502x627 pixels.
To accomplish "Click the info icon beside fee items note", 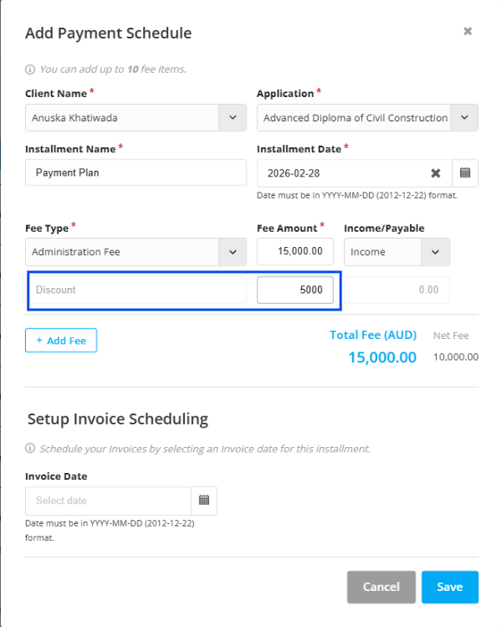I will click(x=30, y=69).
